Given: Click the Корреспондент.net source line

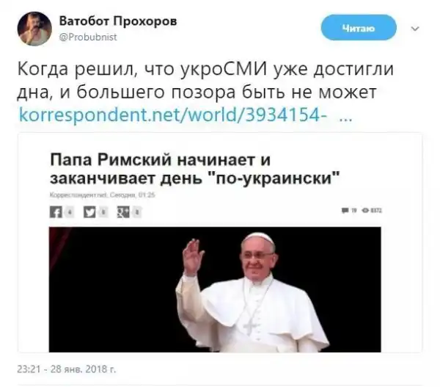Looking at the screenshot, I should 103,195.
